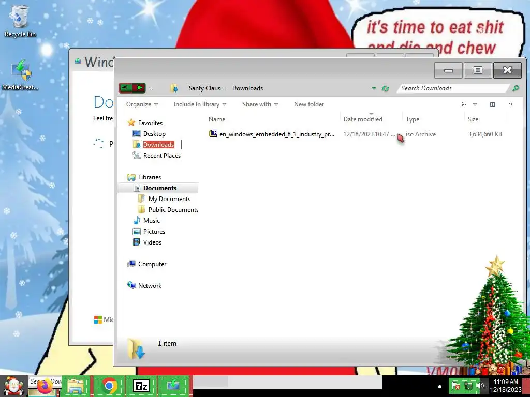The image size is (530, 397).
Task: Open Google Chrome from the taskbar
Action: tap(109, 386)
